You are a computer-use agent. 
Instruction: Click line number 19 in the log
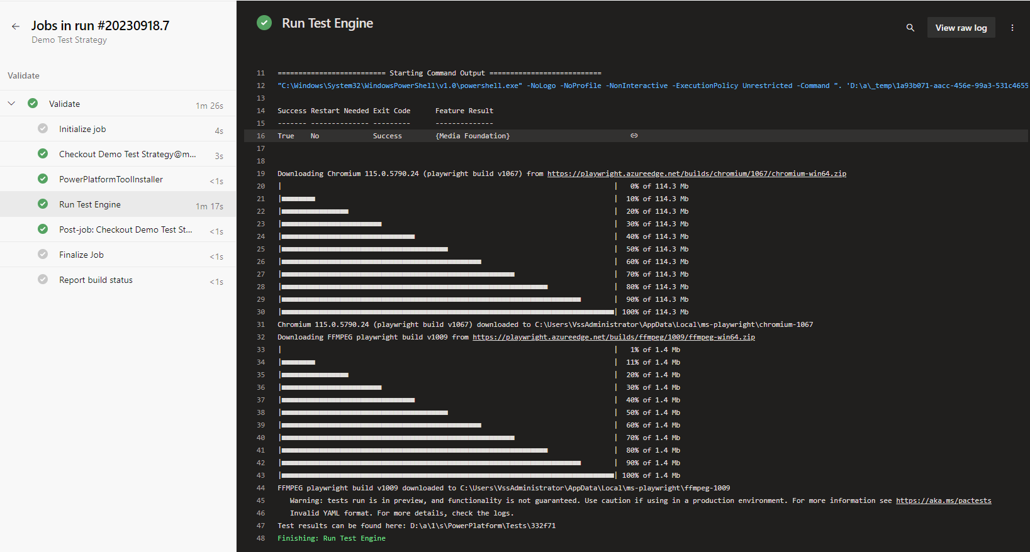pyautogui.click(x=260, y=174)
